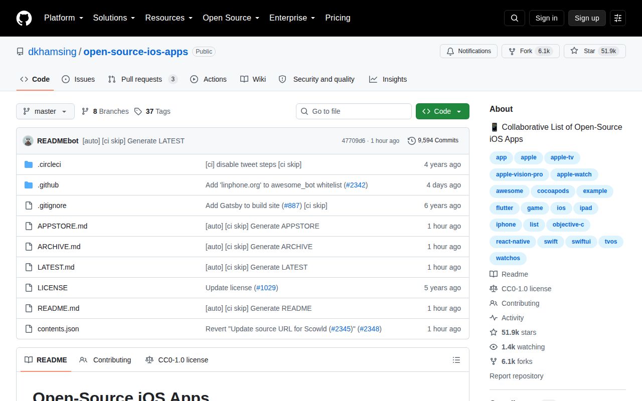Click the .github folder icon
642x401 pixels.
click(x=29, y=185)
